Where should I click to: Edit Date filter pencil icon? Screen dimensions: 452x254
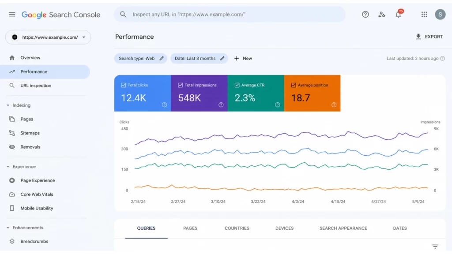coord(222,59)
